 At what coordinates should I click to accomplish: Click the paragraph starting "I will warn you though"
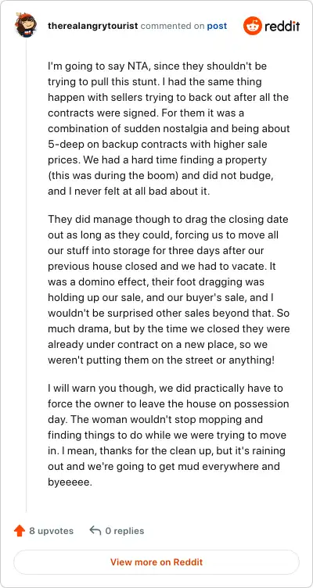point(168,435)
